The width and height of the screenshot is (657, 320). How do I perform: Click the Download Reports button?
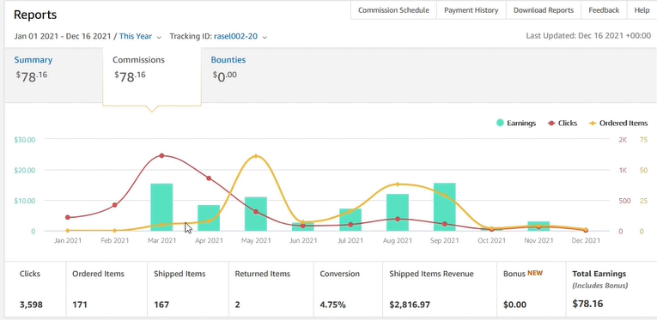[544, 10]
